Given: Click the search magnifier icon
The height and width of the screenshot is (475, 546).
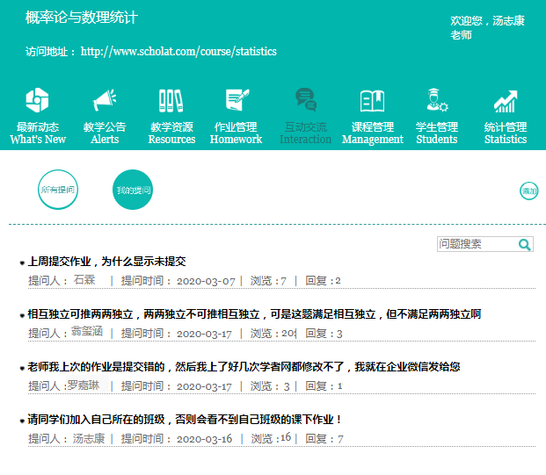Looking at the screenshot, I should [525, 245].
